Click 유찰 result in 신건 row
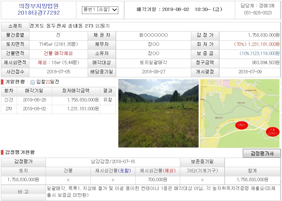The image size is (282, 201). pos(108,100)
